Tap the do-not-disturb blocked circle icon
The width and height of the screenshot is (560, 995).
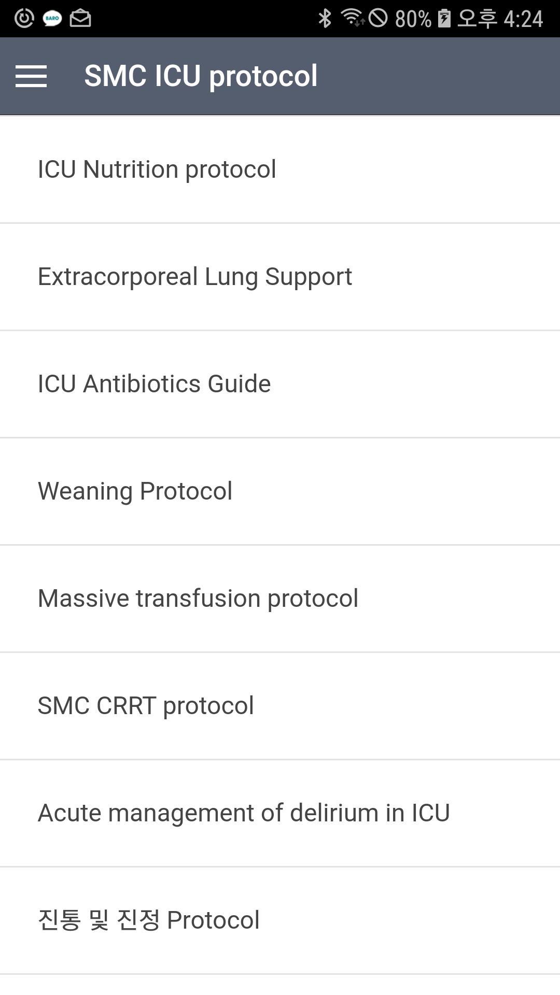tap(378, 18)
